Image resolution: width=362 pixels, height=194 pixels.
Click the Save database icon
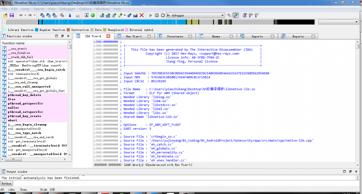tap(12, 15)
